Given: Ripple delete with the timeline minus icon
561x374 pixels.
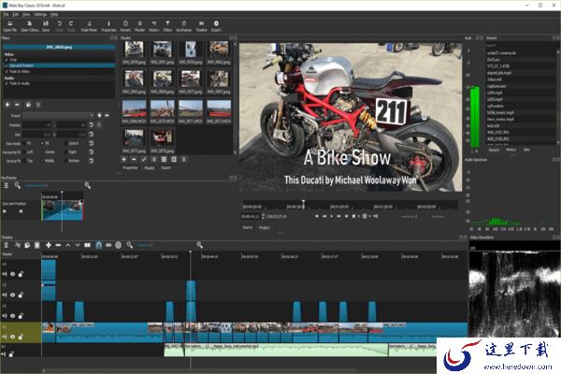Looking at the screenshot, I should pos(58,245).
